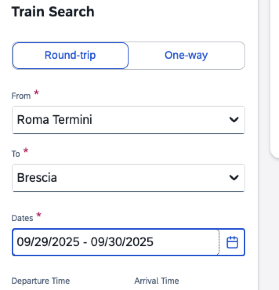This screenshot has height=290, width=279.
Task: Click the Departure Time label
Action: click(x=40, y=281)
